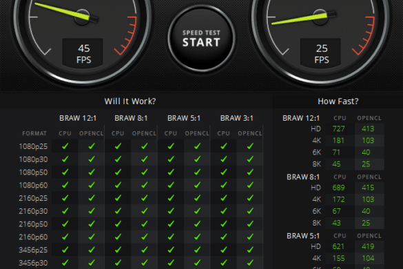Select the 1080p50 format row label
This screenshot has height=269, width=403.
33,172
